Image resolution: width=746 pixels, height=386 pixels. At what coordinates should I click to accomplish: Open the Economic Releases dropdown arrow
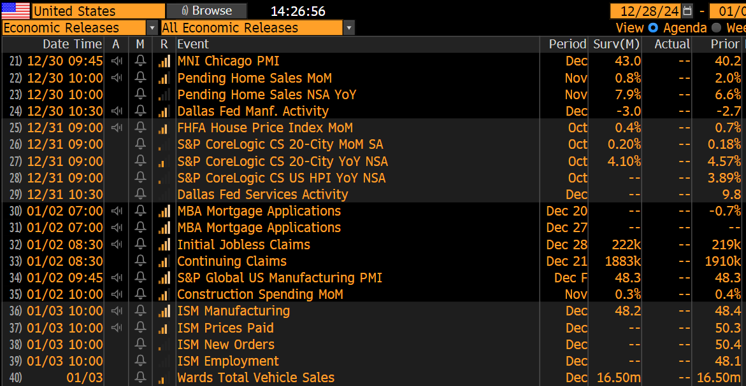[152, 28]
